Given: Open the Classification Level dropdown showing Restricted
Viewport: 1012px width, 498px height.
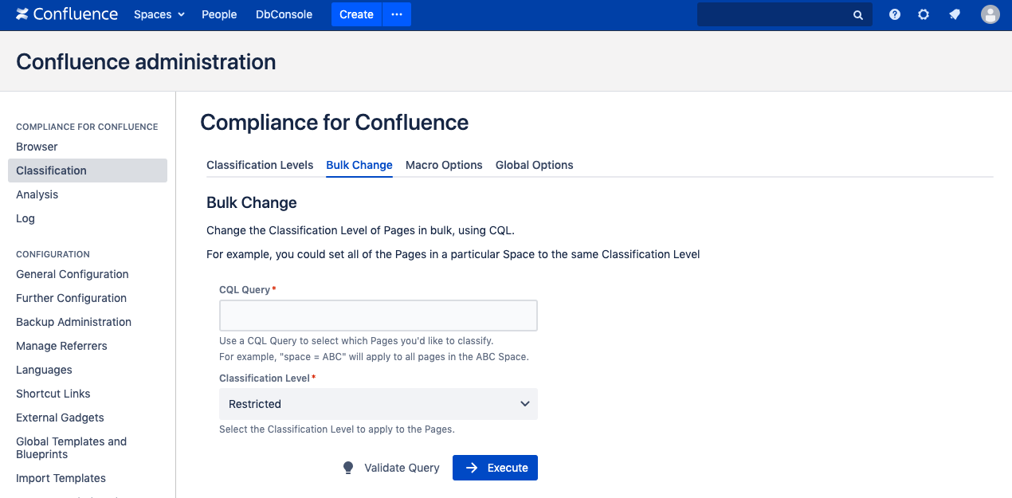Looking at the screenshot, I should [x=379, y=404].
